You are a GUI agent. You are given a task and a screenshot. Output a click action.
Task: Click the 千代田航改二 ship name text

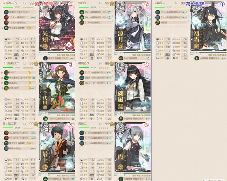[11, 63]
